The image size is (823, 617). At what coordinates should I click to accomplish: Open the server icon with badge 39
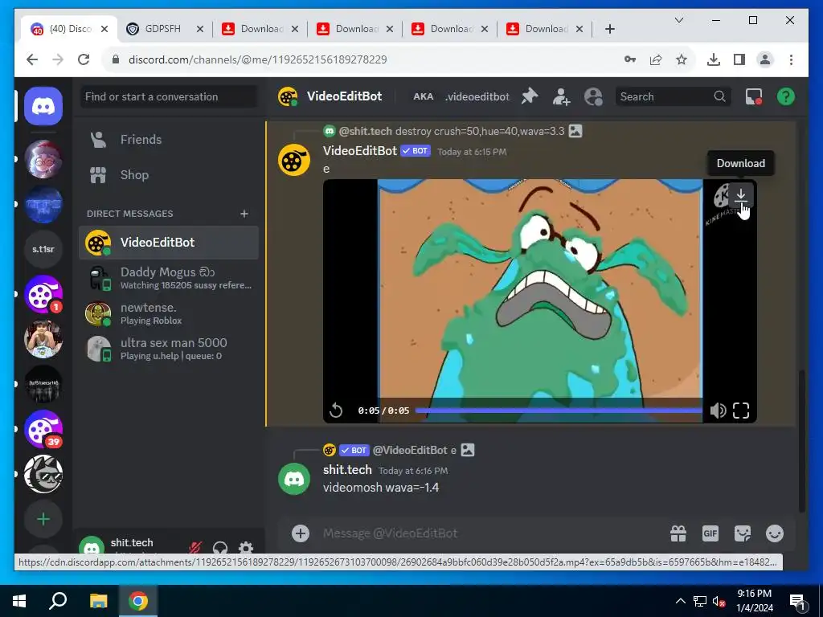tap(43, 429)
